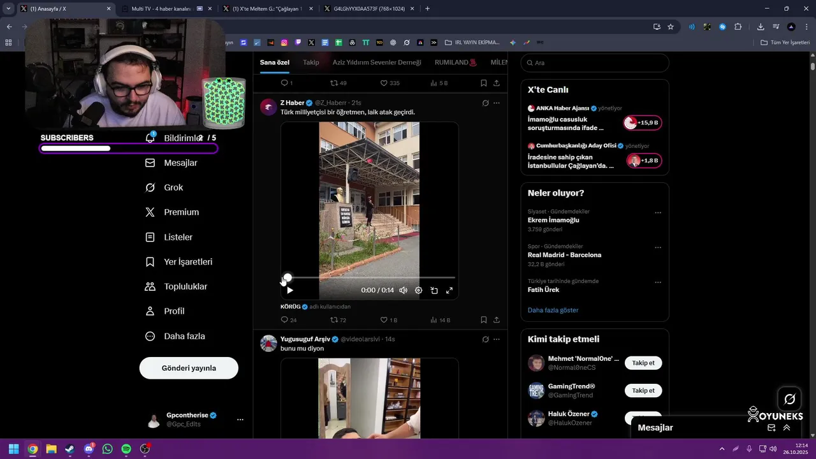
Task: Reply to the top post with 1 comment
Action: [287, 83]
